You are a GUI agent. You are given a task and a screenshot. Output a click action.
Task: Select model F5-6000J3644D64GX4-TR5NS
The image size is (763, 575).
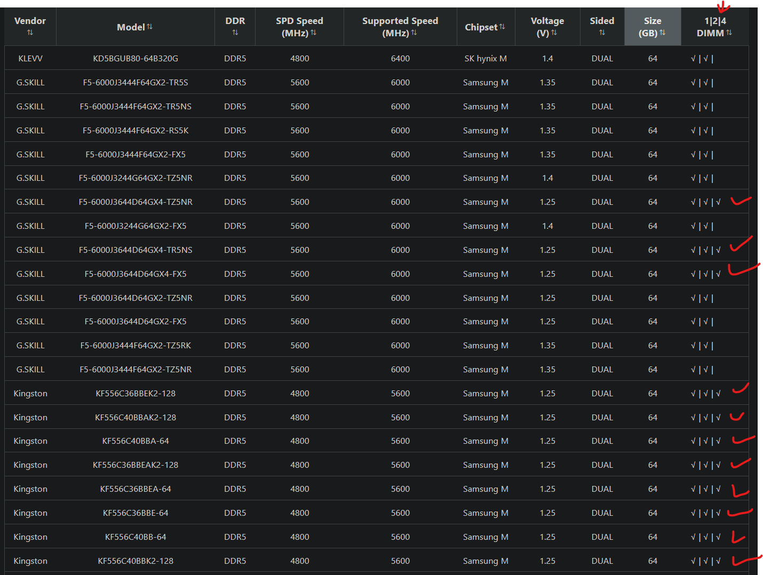[x=136, y=250]
